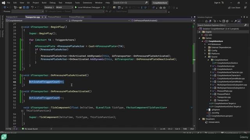Click View Code brackets icon in Solution Explorer
Image resolution: width=250 pixels, height=140 pixels.
232,21
